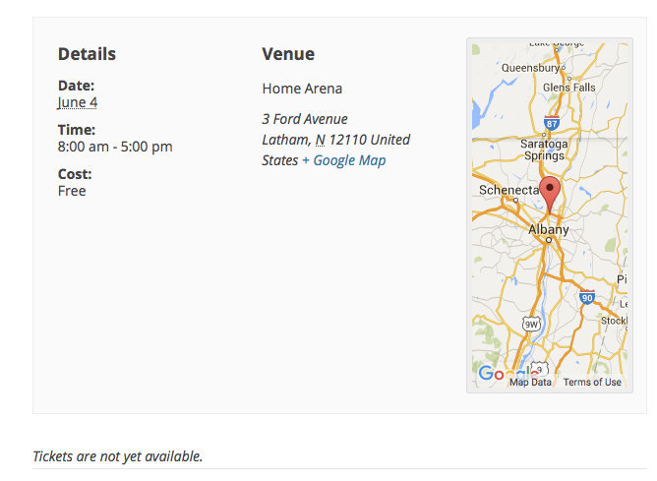Open the map's Terms of Use link
Image resolution: width=657 pixels, height=481 pixels.
click(x=592, y=382)
